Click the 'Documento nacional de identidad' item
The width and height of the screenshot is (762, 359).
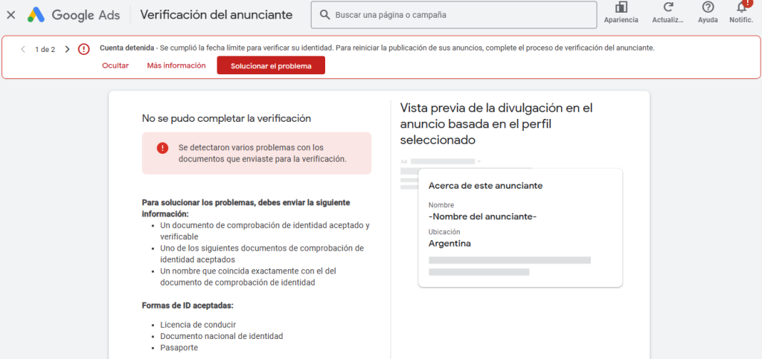(x=221, y=336)
